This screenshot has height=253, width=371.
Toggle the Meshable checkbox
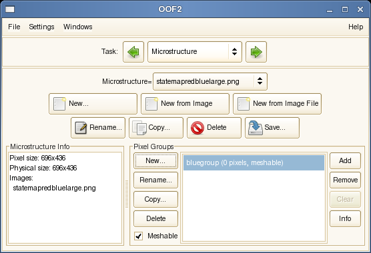[138, 236]
